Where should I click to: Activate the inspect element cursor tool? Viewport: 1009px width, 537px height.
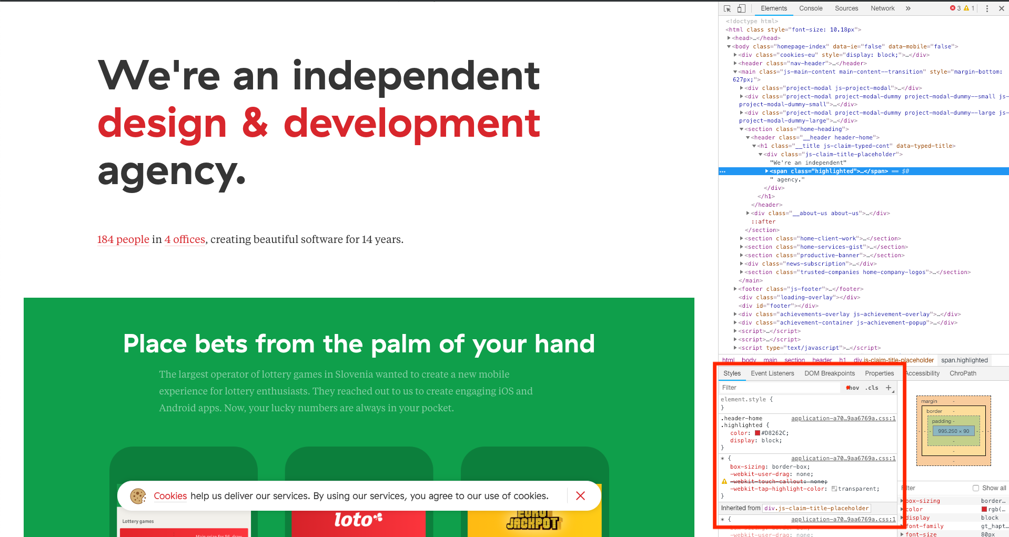tap(727, 8)
